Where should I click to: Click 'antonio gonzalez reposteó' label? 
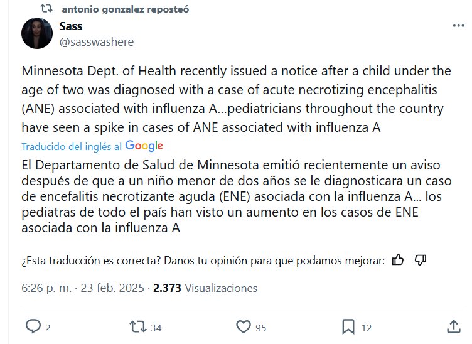(x=125, y=9)
